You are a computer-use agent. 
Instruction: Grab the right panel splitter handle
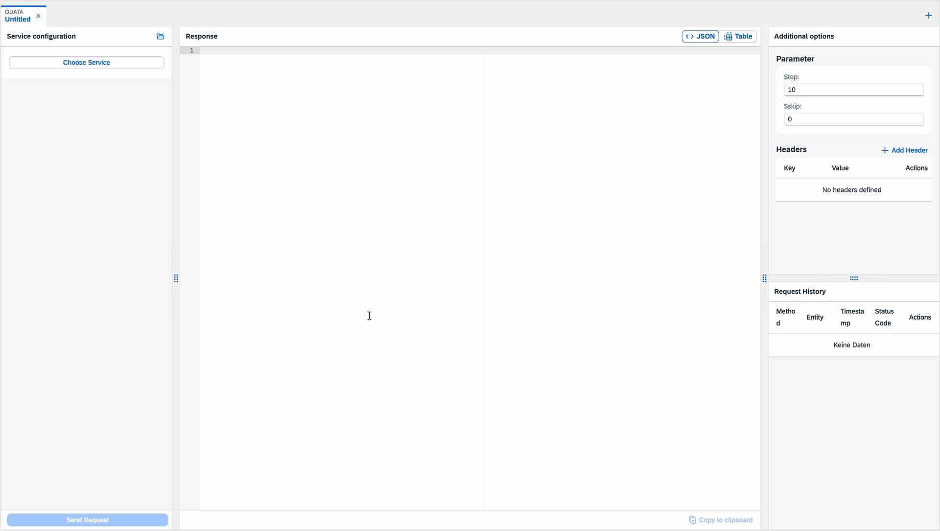764,278
